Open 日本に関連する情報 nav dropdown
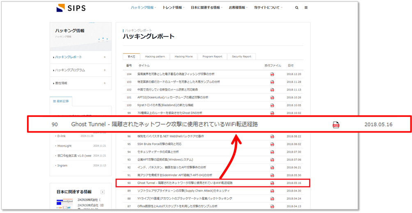Viewport: 412px width, 213px height. pos(206,8)
